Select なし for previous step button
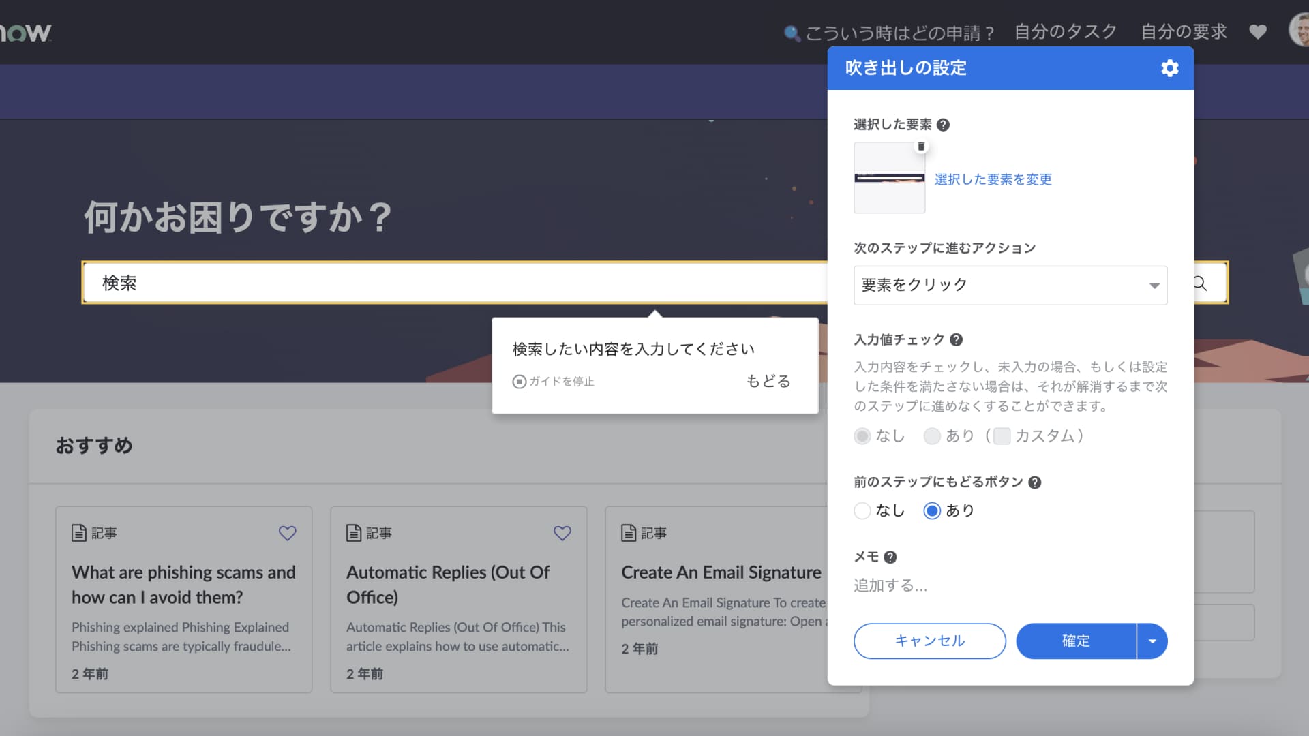This screenshot has height=736, width=1309. tap(862, 510)
